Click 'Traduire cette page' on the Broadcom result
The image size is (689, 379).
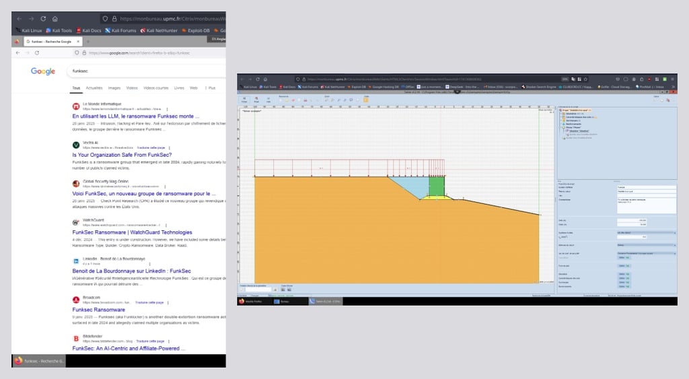point(149,302)
